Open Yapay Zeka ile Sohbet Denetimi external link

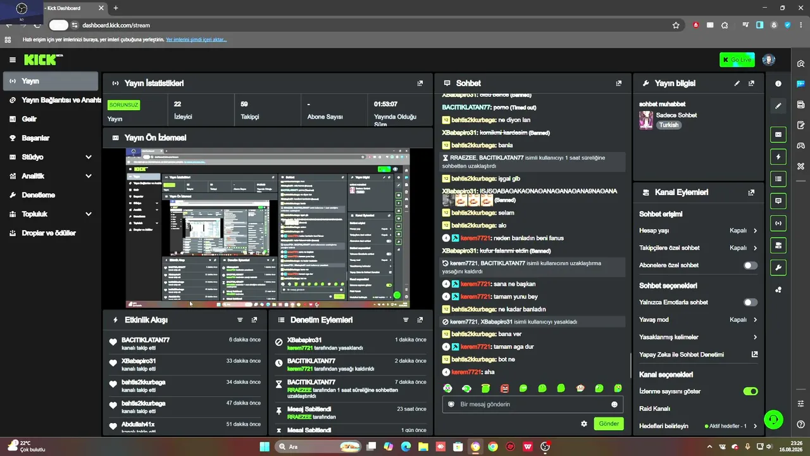(754, 355)
